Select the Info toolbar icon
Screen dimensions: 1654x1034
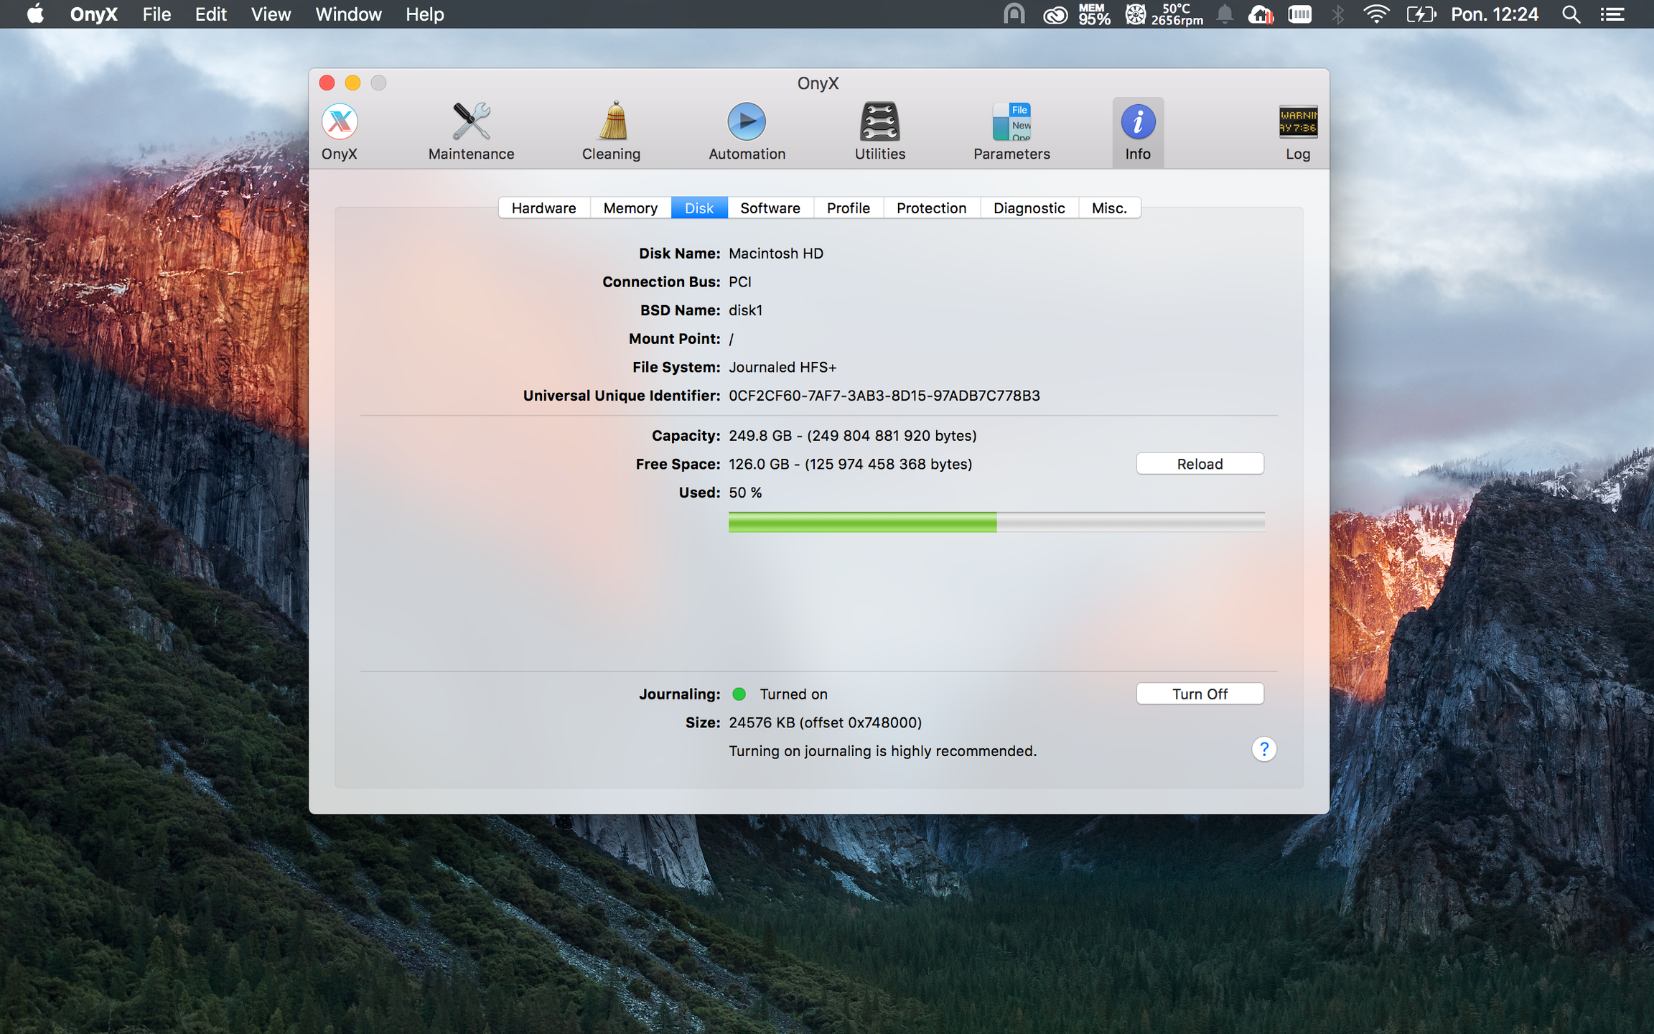[1138, 132]
